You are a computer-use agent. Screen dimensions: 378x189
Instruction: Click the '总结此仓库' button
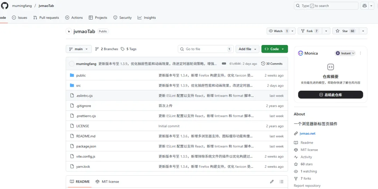(x=330, y=94)
